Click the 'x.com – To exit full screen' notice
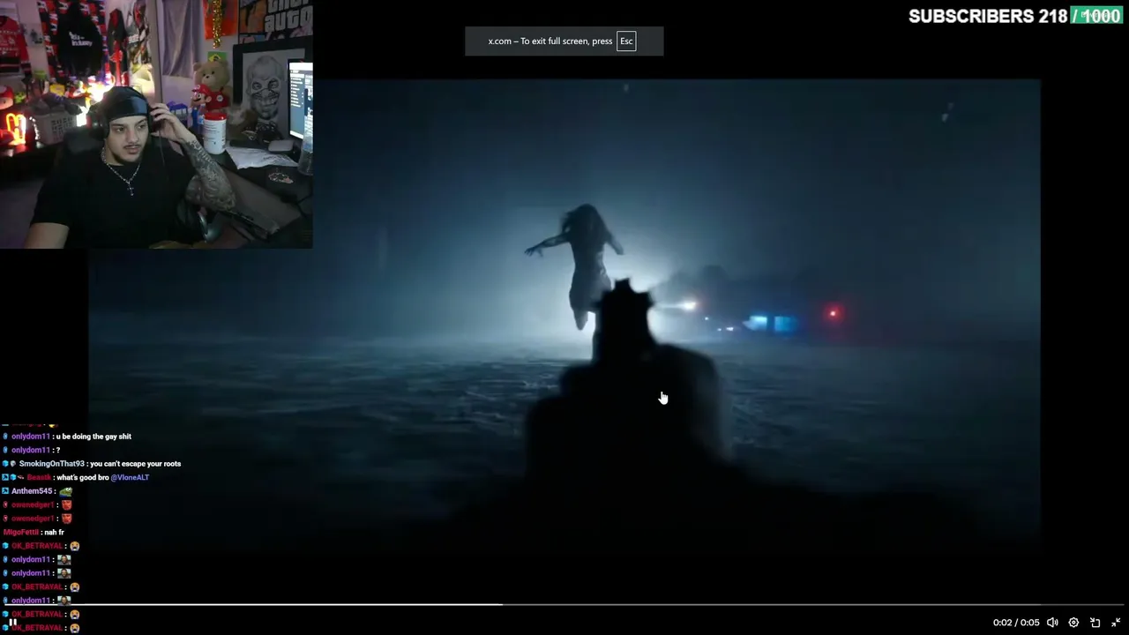 [x=564, y=41]
